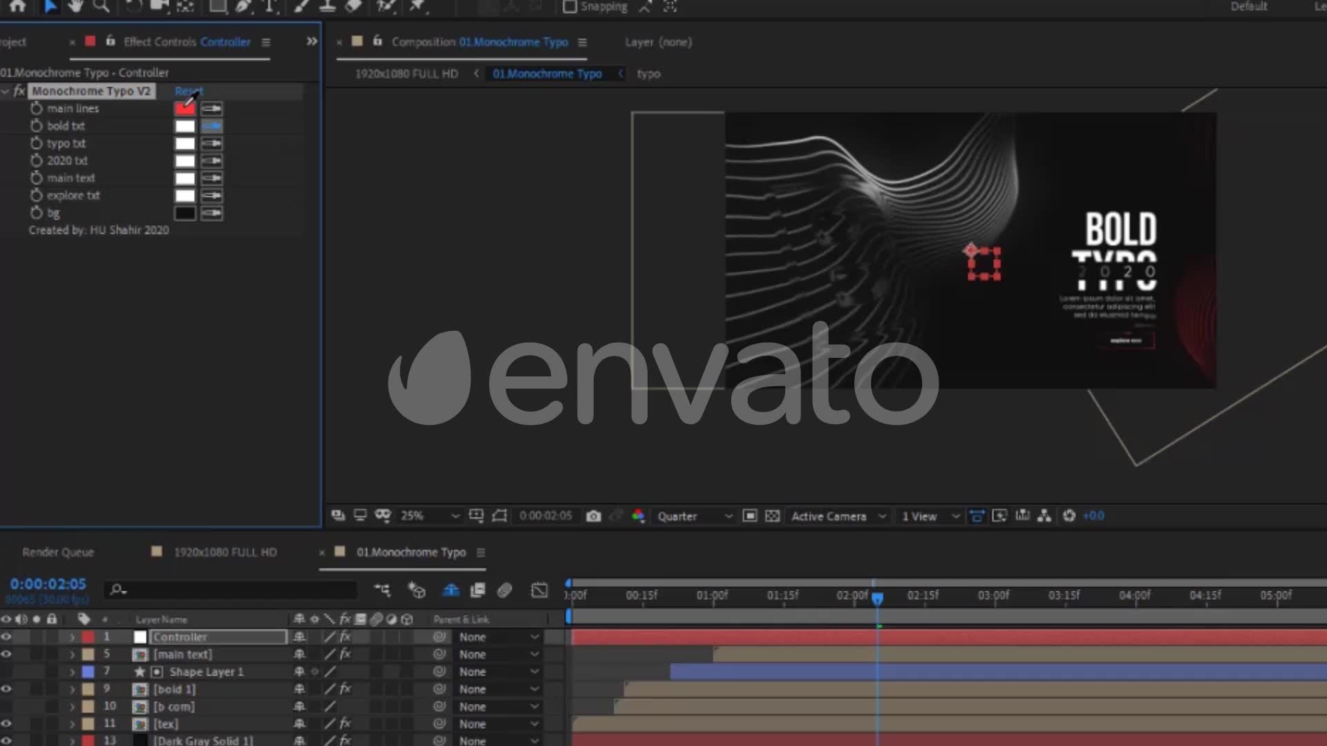Click the typo breadcrumb in the viewer
This screenshot has height=746, width=1327.
[x=648, y=74]
